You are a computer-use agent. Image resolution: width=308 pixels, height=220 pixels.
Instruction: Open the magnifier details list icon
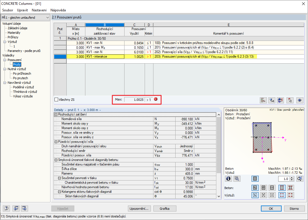coord(237,179)
